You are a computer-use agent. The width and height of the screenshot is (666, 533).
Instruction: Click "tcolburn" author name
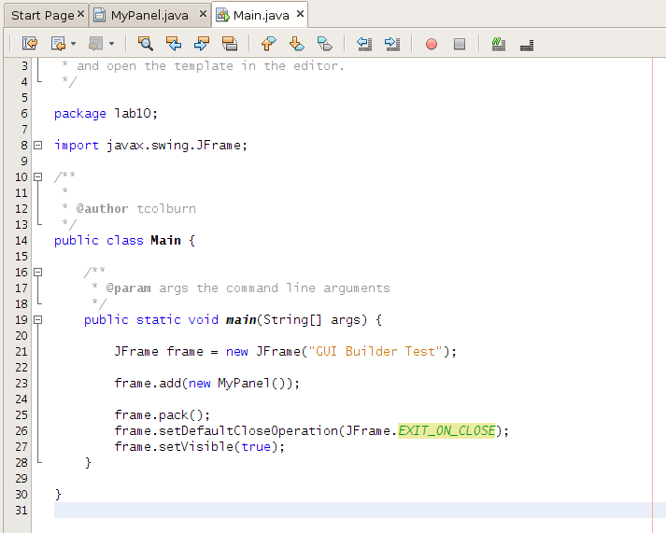(166, 208)
